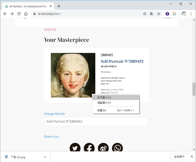Open a new browser tab
196x162 pixels.
point(59,6)
